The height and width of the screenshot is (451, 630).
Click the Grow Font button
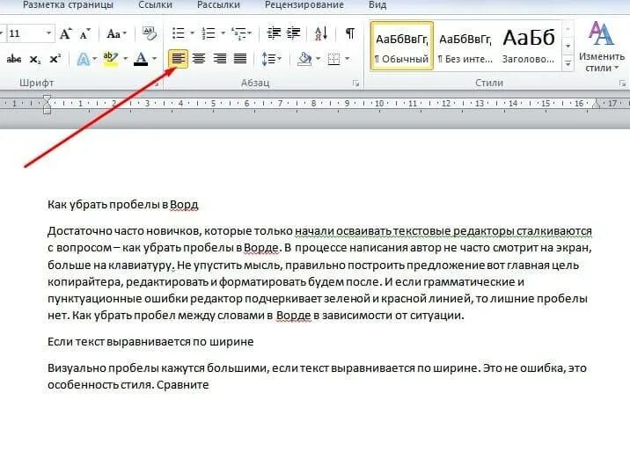(65, 33)
